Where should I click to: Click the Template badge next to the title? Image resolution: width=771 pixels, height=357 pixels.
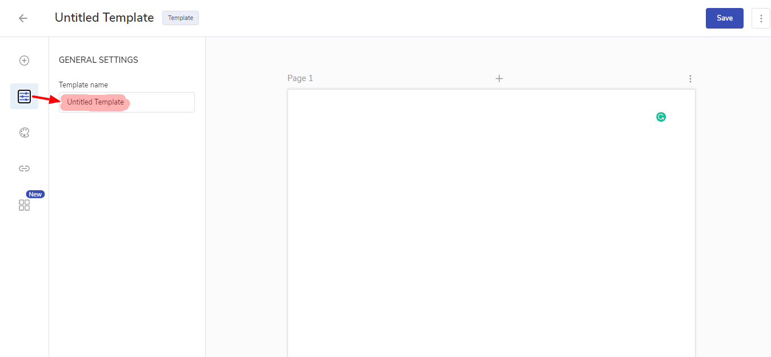point(181,18)
